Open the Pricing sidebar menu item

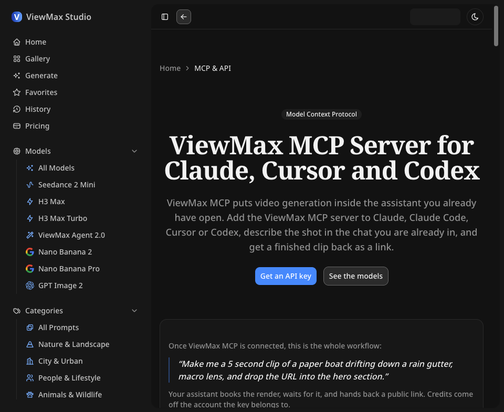tap(76, 126)
